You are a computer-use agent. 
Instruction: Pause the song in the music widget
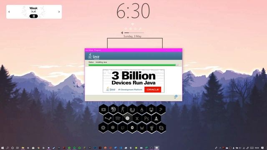[33, 16]
